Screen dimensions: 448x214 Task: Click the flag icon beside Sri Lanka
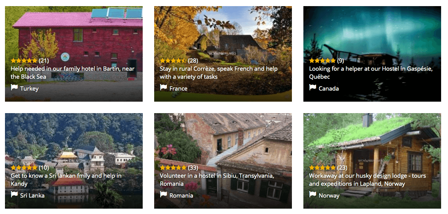14,195
